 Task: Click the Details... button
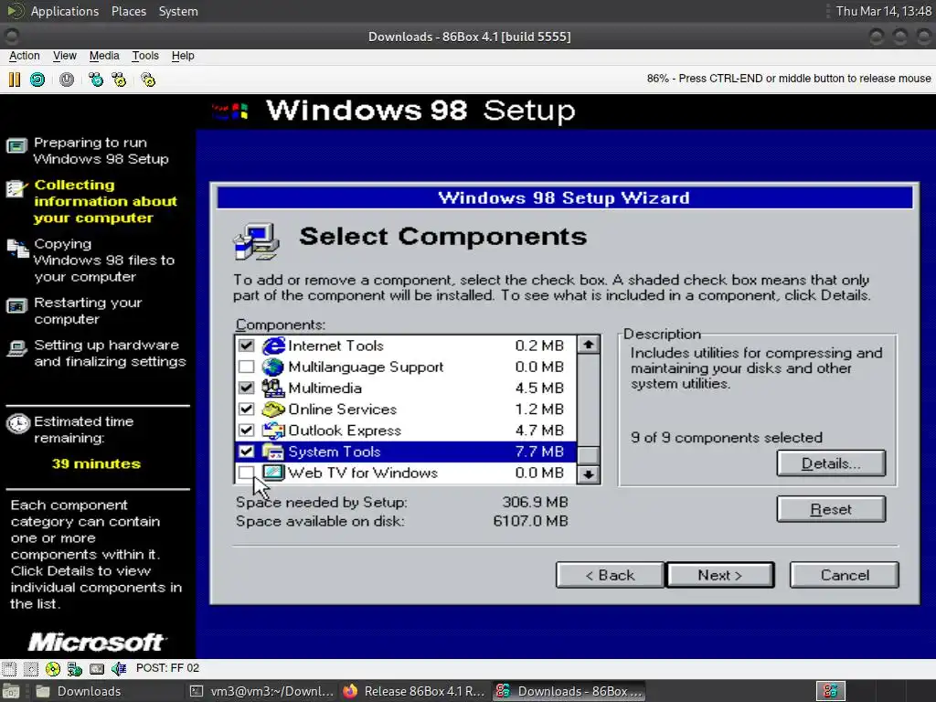[x=831, y=463]
